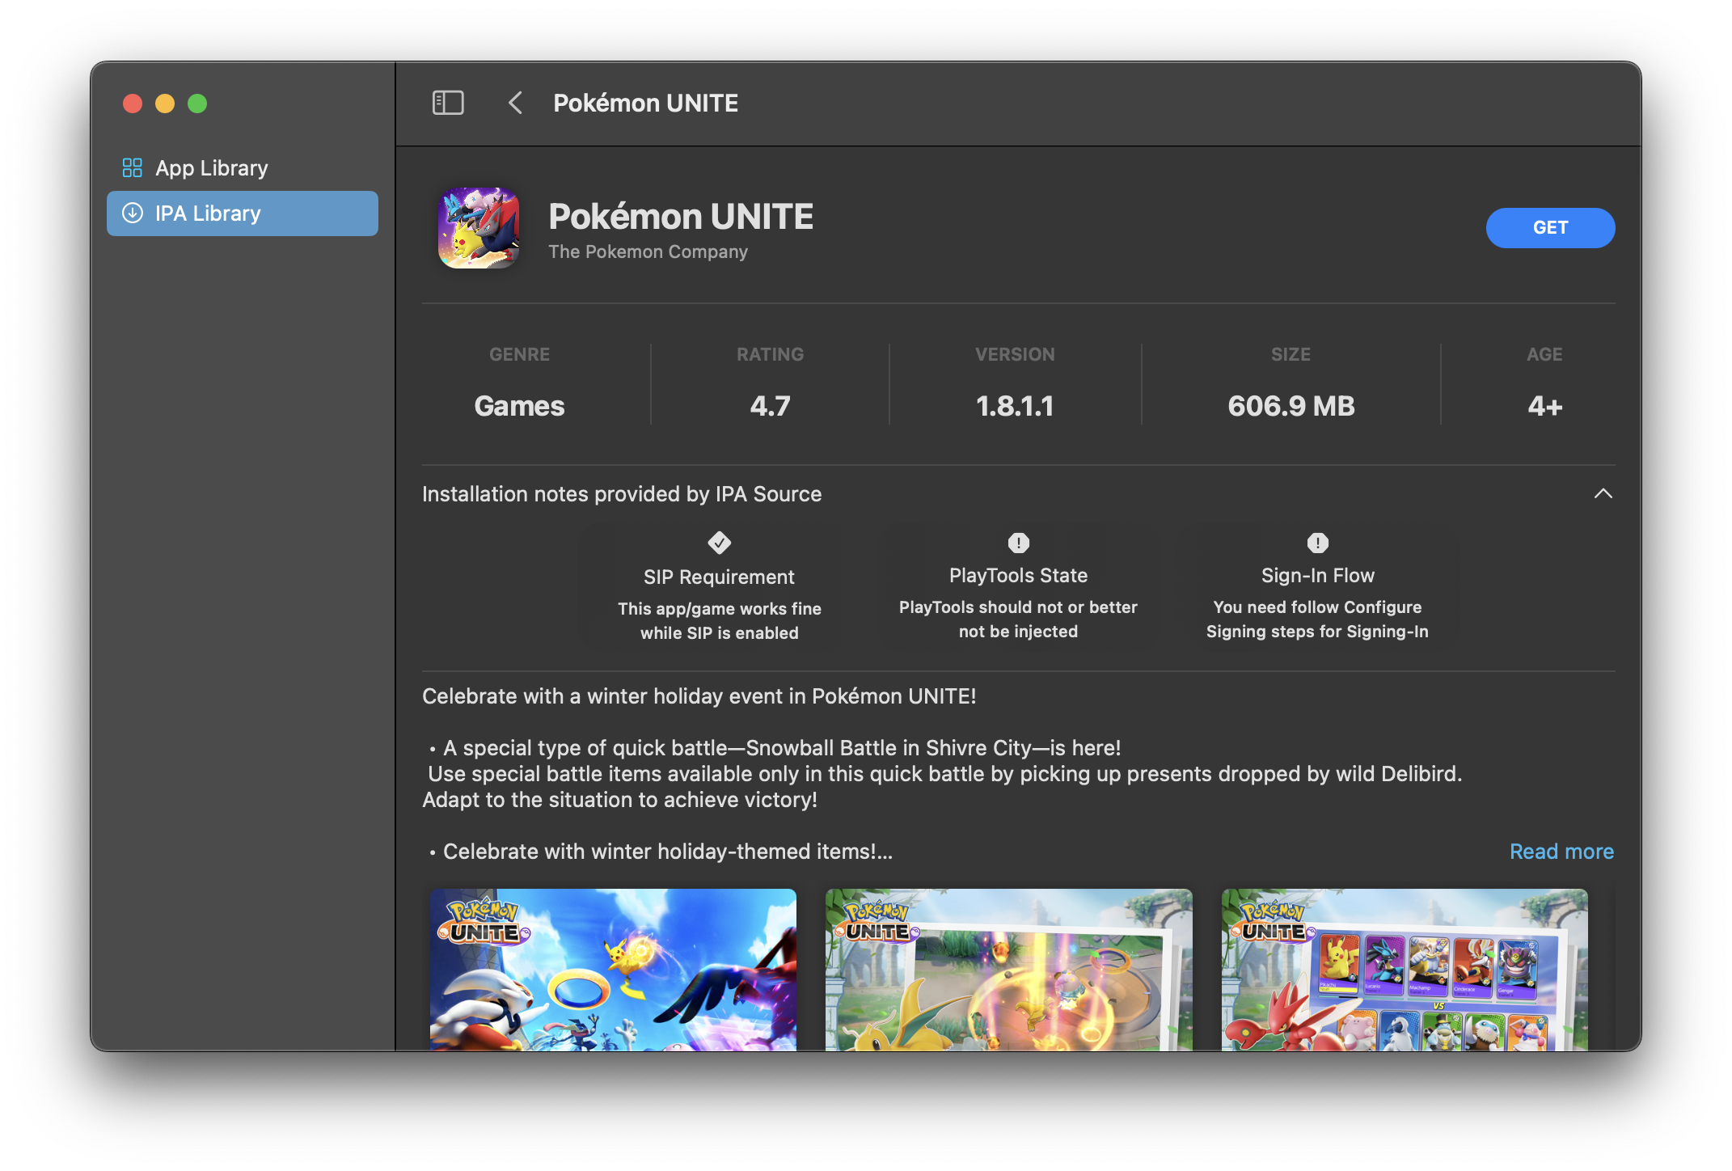
Task: Click the green fullscreen window button
Action: [197, 104]
